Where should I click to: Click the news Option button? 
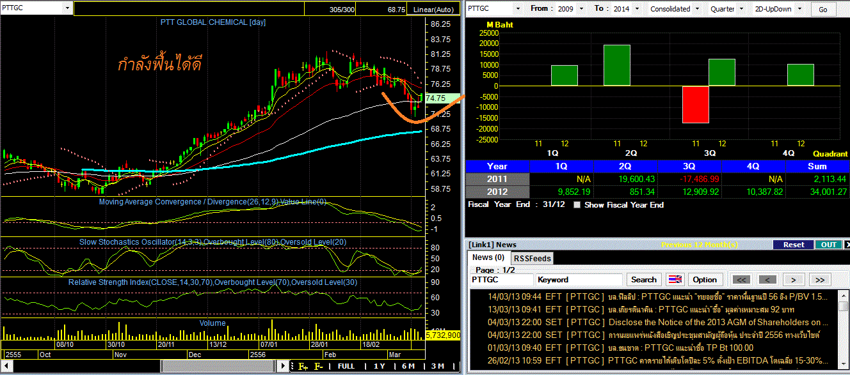coord(705,280)
